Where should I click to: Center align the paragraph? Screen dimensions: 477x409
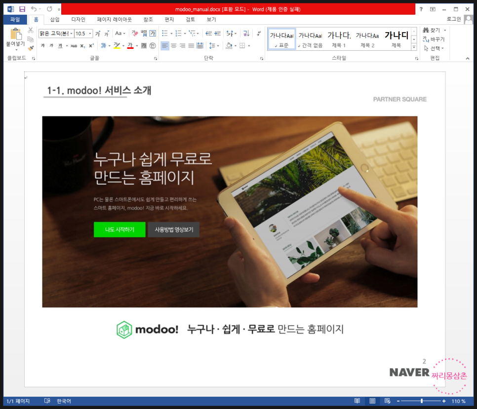click(173, 45)
